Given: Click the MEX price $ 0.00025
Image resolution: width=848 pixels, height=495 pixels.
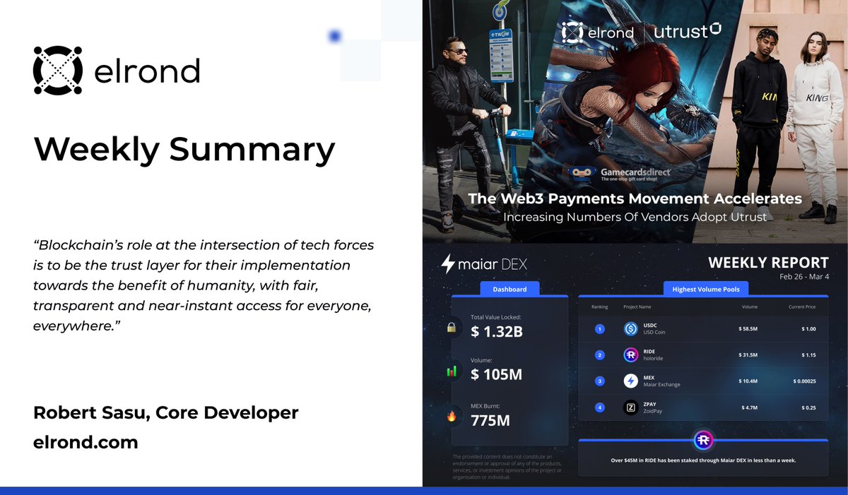Looking at the screenshot, I should (804, 381).
